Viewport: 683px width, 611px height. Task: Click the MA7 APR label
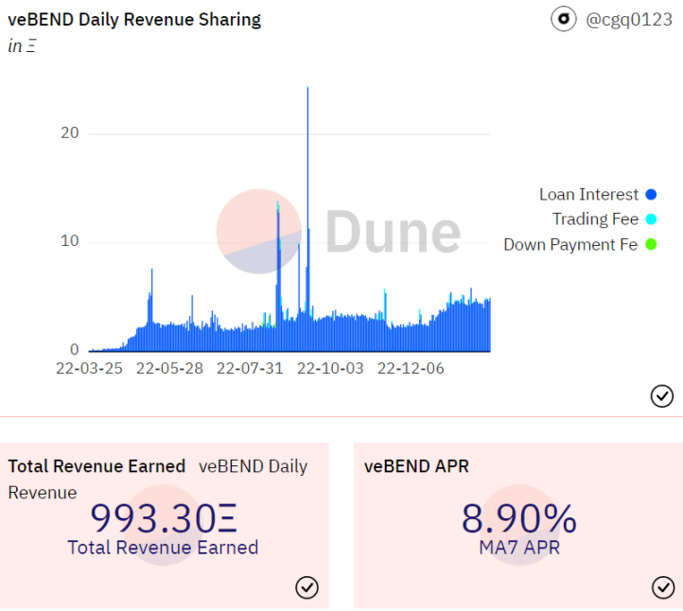(519, 548)
